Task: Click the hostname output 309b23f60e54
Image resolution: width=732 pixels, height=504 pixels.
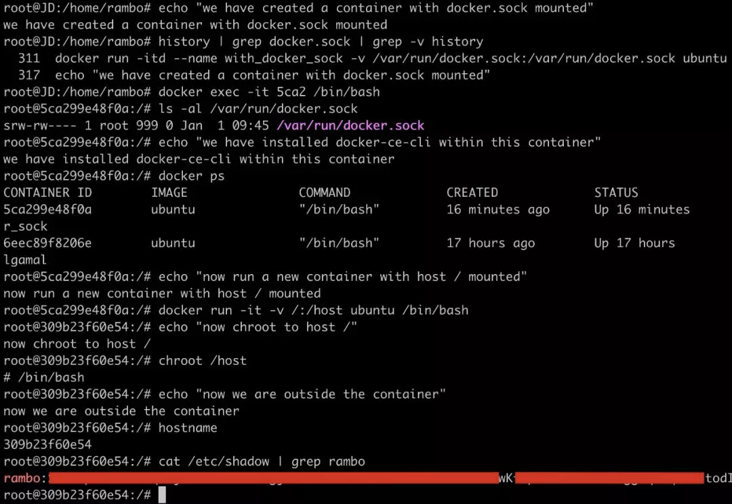Action: tap(47, 445)
